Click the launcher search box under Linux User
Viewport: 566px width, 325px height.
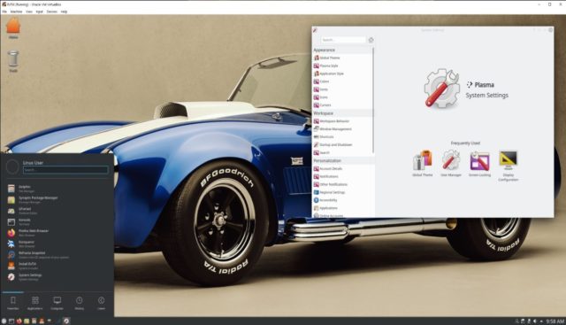coord(65,169)
